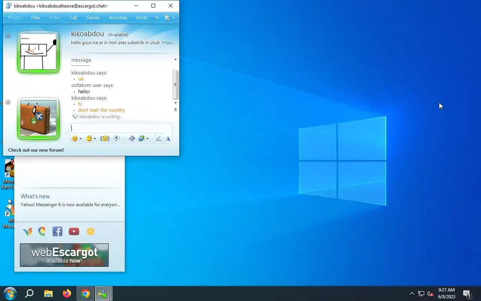Click the muted volume tray icon

[430, 294]
